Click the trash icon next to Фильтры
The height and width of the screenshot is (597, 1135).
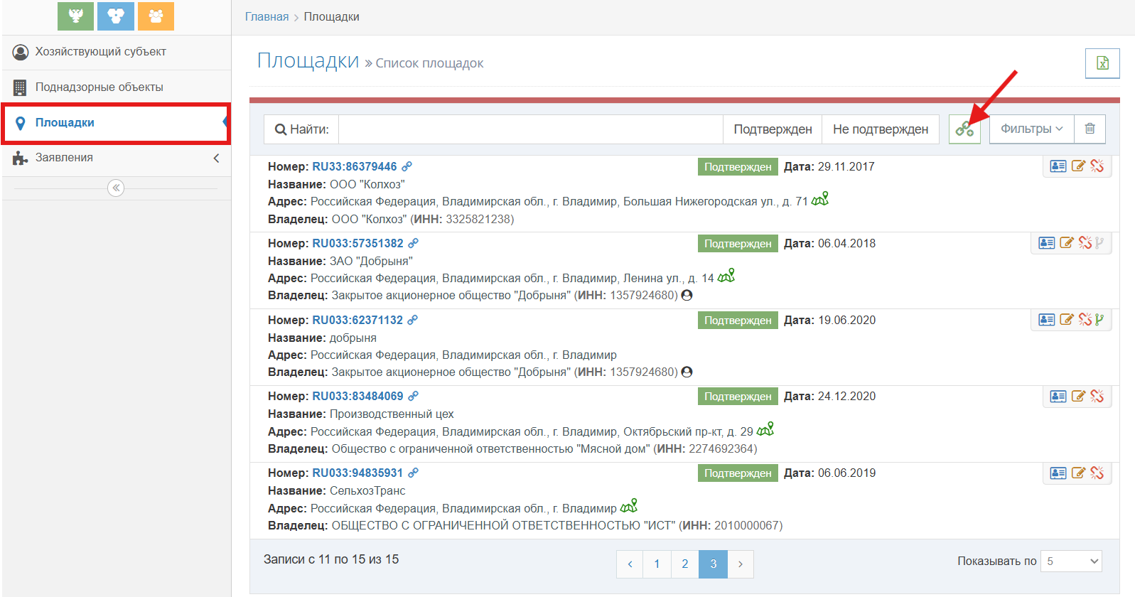pyautogui.click(x=1090, y=129)
